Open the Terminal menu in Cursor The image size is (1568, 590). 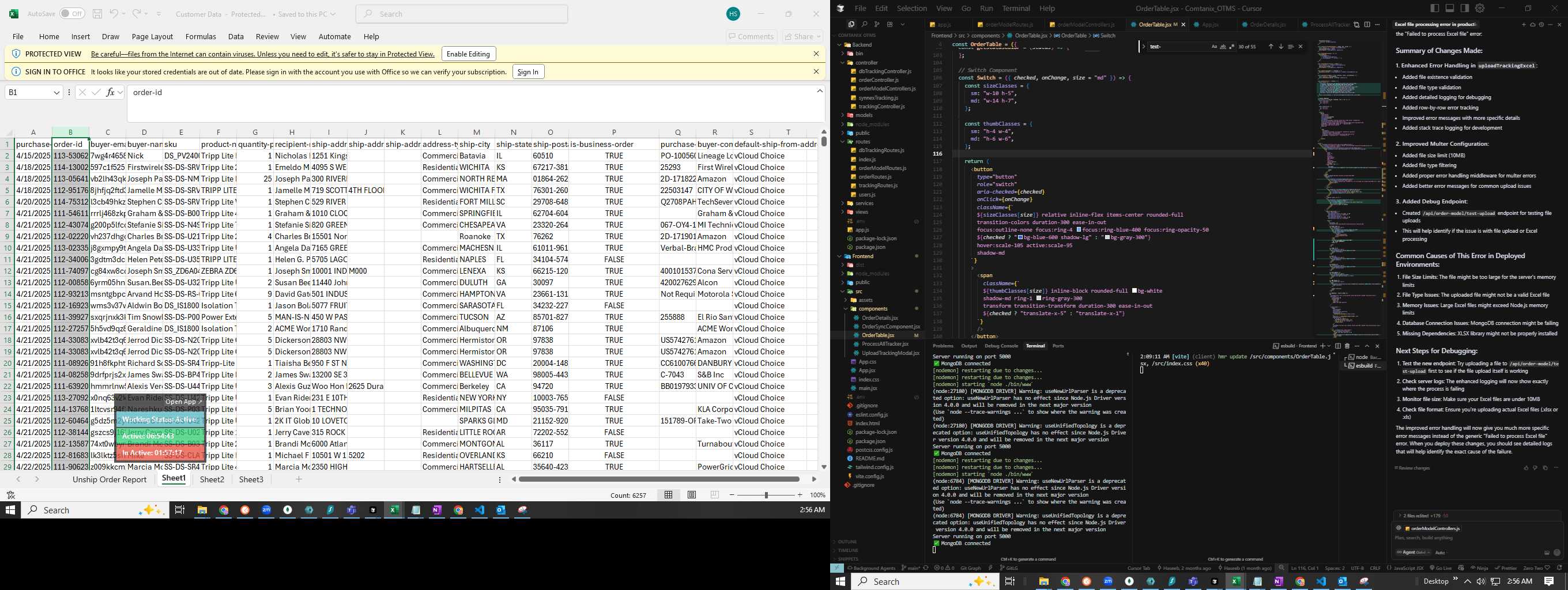pyautogui.click(x=1016, y=8)
